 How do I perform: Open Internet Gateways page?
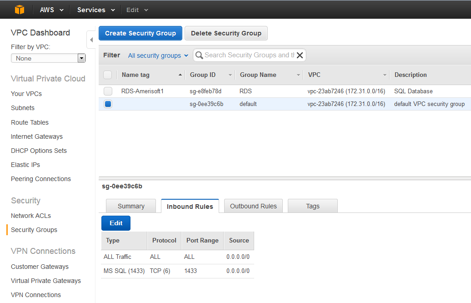click(x=37, y=136)
